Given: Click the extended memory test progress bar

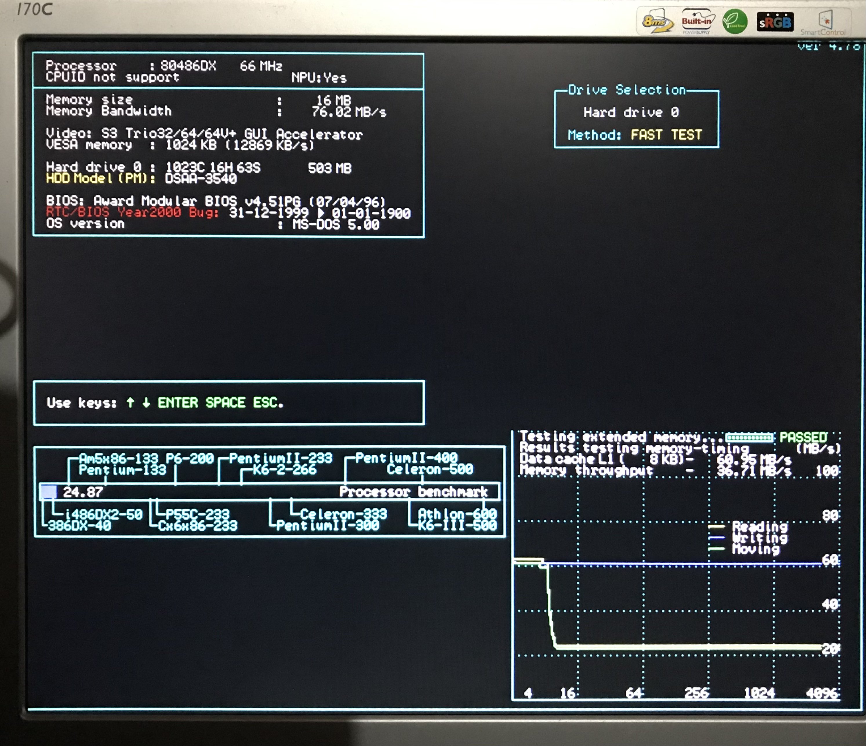Looking at the screenshot, I should (749, 437).
